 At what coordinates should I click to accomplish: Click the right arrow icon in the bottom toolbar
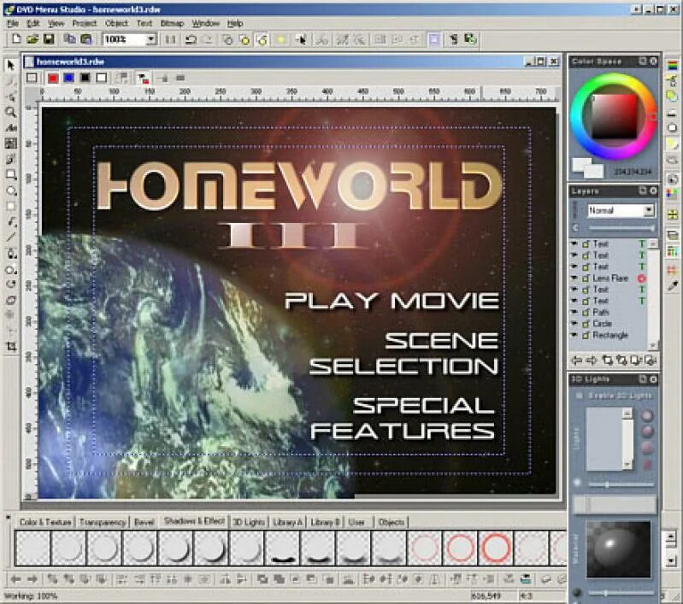[x=32, y=578]
